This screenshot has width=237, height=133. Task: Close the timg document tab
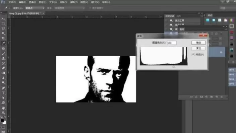tap(44, 13)
